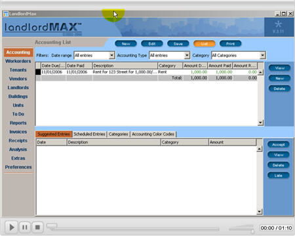This screenshot has height=236, width=295.
Task: Open Preferences section
Action: coord(18,167)
